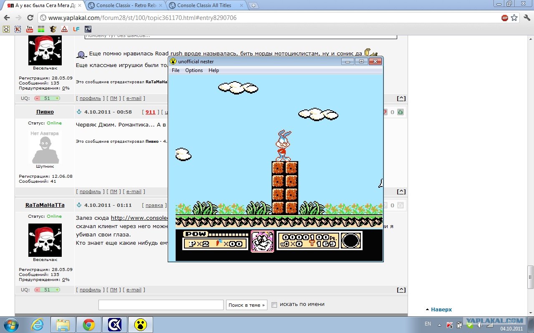Open the EN language selector
The height and width of the screenshot is (333, 534).
[428, 324]
